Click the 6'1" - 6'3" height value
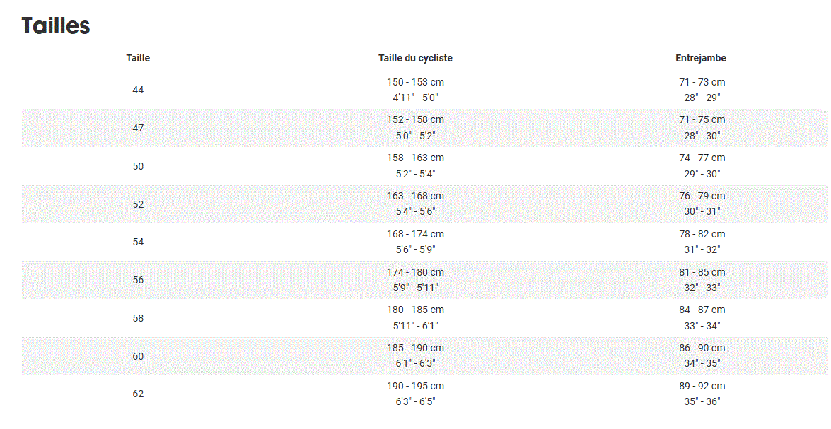 (x=415, y=363)
